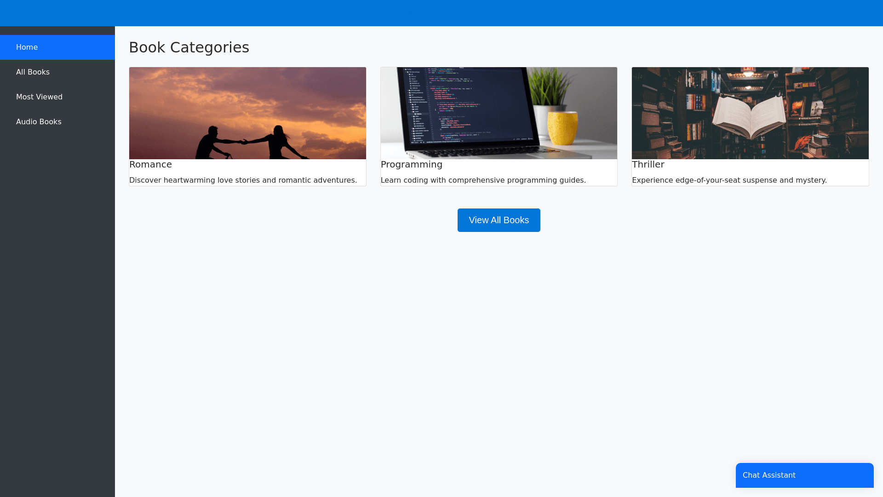This screenshot has height=497, width=883.
Task: Click the Thriller floating book image
Action: point(750,113)
